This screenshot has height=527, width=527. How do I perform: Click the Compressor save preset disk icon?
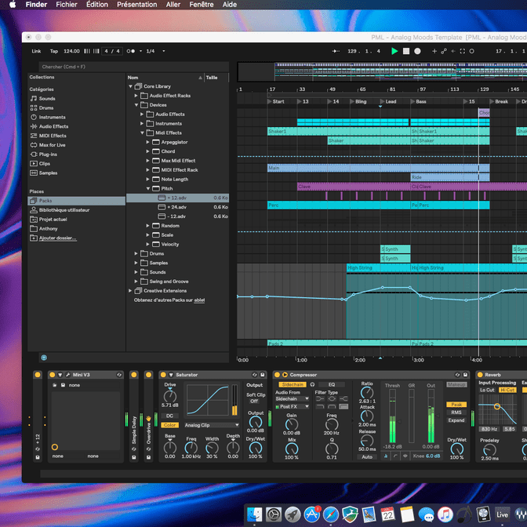point(465,375)
